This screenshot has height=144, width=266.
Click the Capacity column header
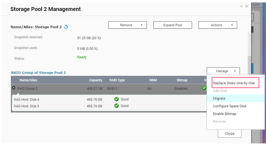pyautogui.click(x=95, y=80)
